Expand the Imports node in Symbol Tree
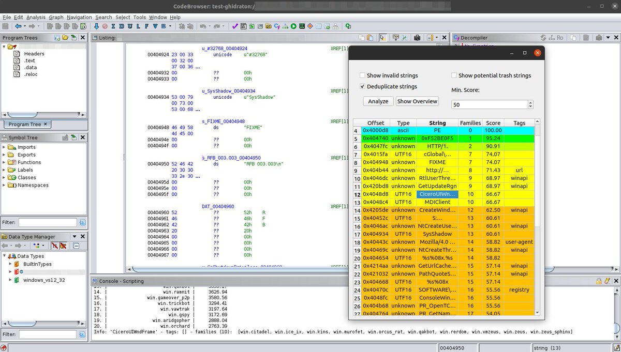Image resolution: width=621 pixels, height=352 pixels. 5,147
